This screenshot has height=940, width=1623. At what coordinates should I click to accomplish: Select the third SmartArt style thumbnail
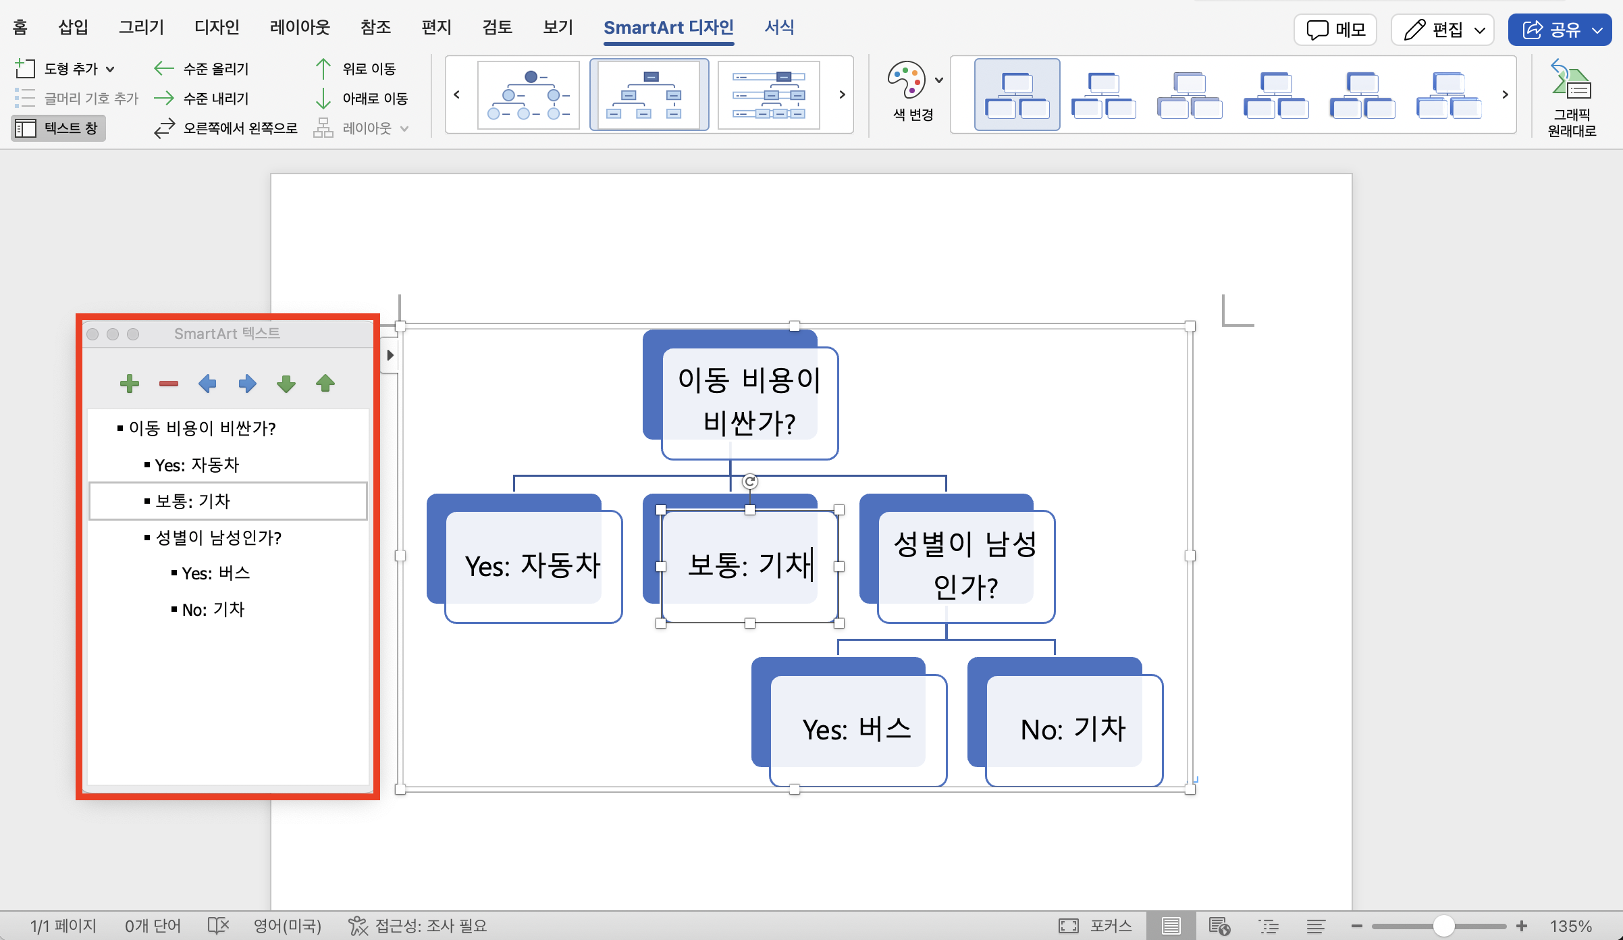[x=1190, y=95]
